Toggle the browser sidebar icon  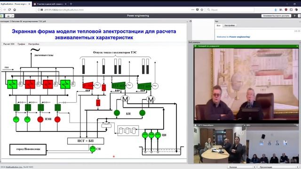(291, 9)
